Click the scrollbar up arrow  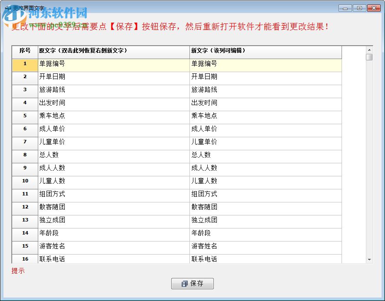click(370, 49)
